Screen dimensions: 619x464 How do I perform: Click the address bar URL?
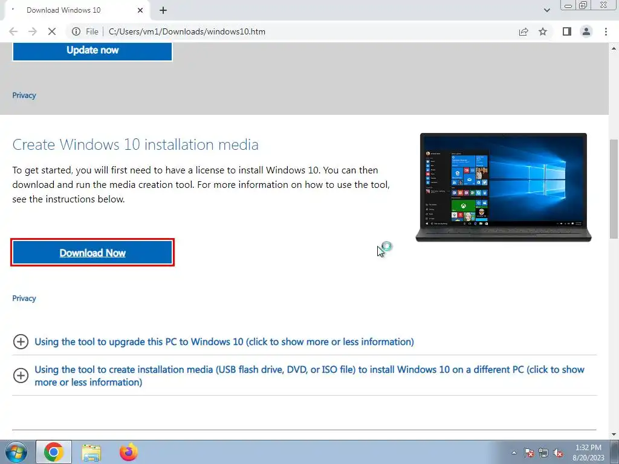pos(187,31)
